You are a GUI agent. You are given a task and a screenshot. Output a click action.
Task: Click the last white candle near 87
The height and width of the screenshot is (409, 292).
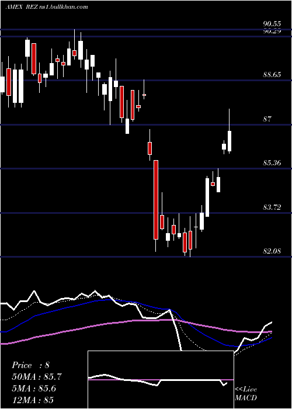tap(230, 141)
